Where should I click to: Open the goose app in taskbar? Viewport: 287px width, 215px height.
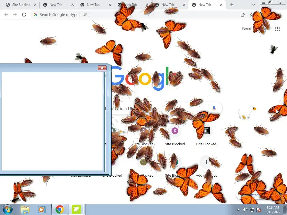tap(76, 209)
